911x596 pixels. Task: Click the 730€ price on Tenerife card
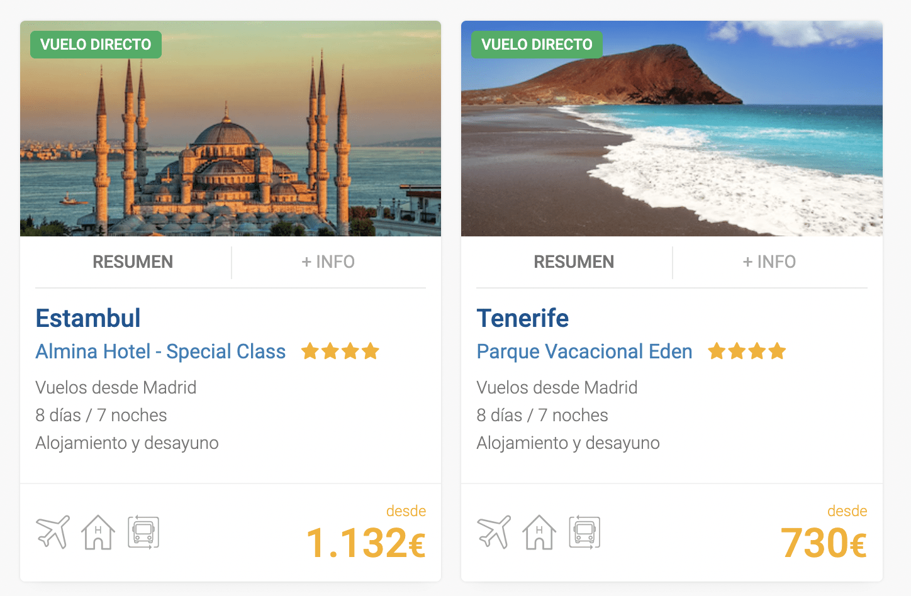tap(824, 543)
